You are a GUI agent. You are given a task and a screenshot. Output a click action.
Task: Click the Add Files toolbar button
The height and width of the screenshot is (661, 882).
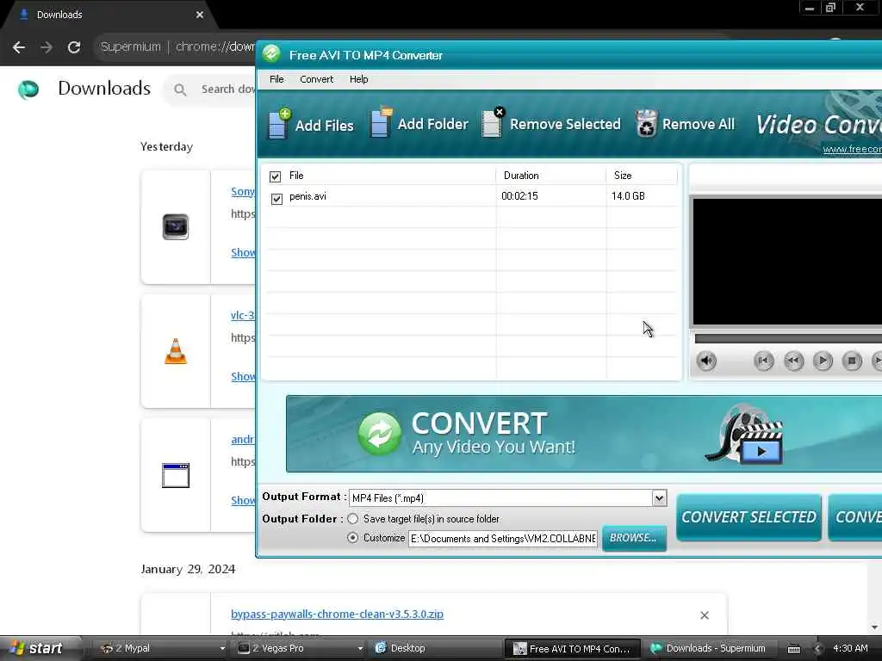(x=311, y=124)
